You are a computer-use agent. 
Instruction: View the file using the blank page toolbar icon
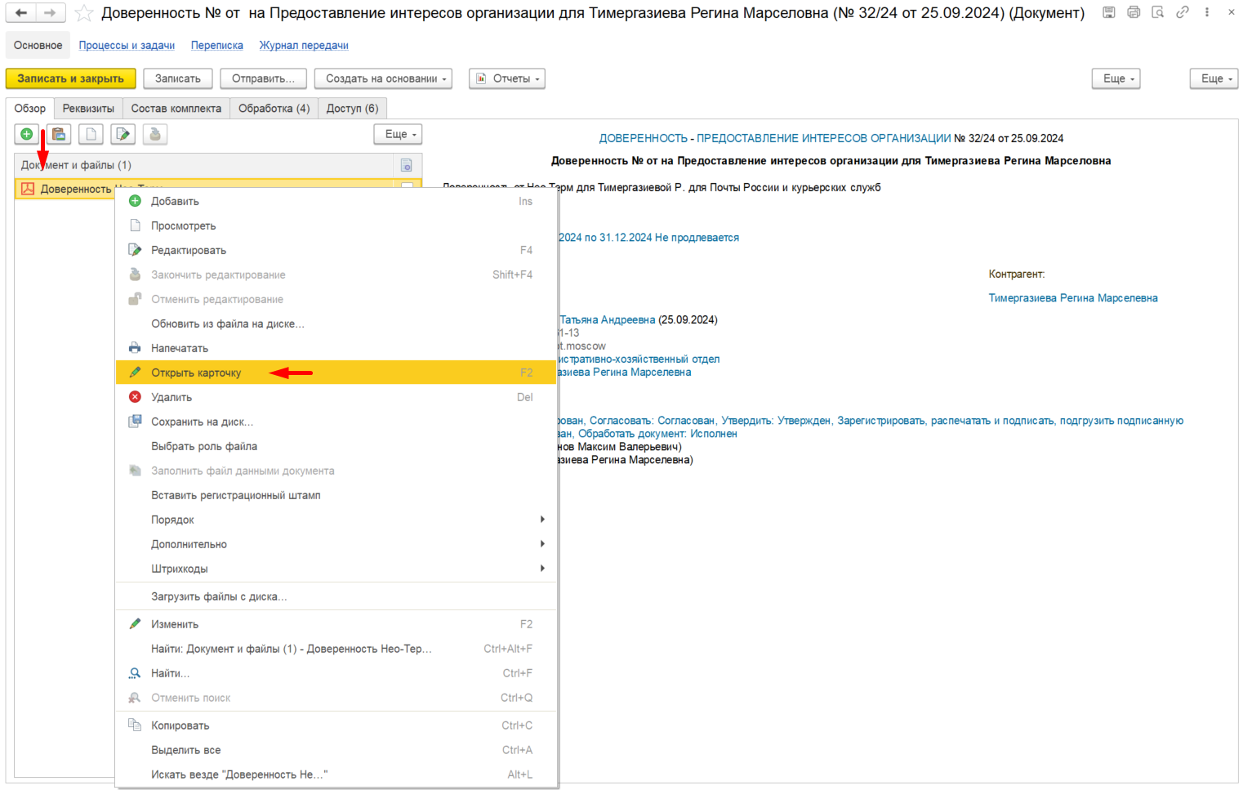pos(91,134)
